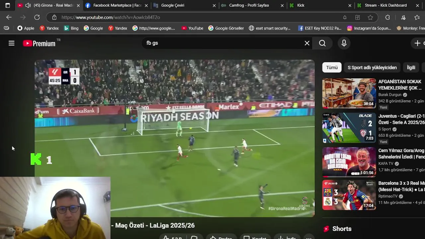Open the Juventus - Cagliari (2-1) title link
Viewport: 425px width, 239px height.
click(x=402, y=119)
